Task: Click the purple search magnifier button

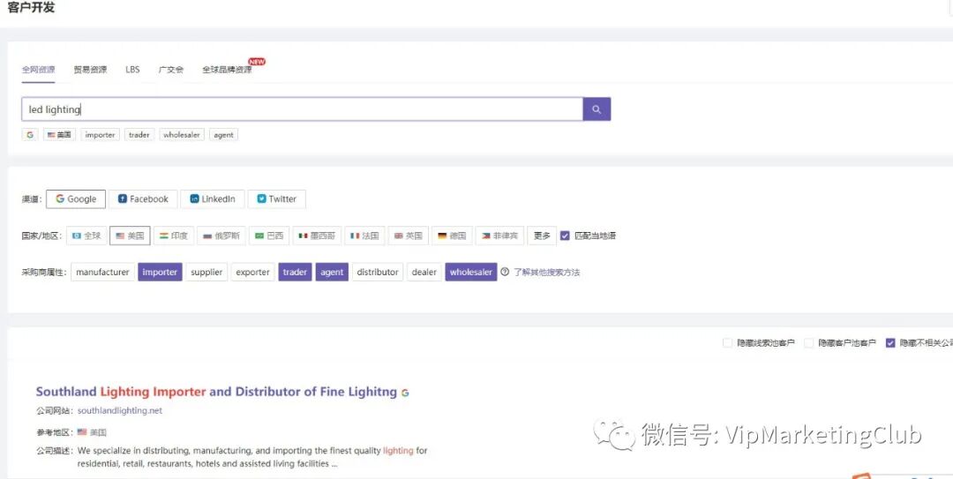Action: pyautogui.click(x=597, y=109)
